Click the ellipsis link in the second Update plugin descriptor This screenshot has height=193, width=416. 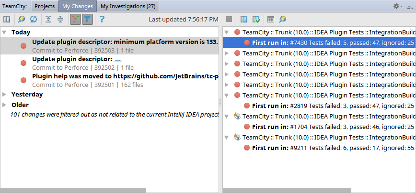(x=118, y=59)
